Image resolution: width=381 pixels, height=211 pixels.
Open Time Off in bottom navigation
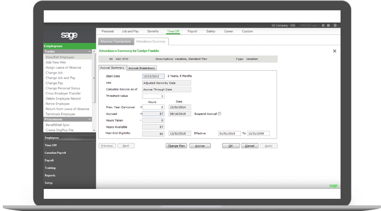[50, 145]
